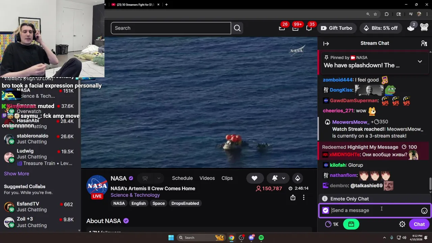The width and height of the screenshot is (432, 243).
Task: Open Spotify from the taskbar
Action: 261,238
